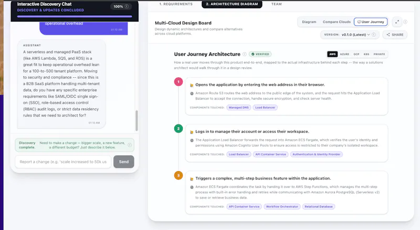Open the version v0.1.0 (Latest) dropdown
The image size is (420, 230).
tap(350, 35)
